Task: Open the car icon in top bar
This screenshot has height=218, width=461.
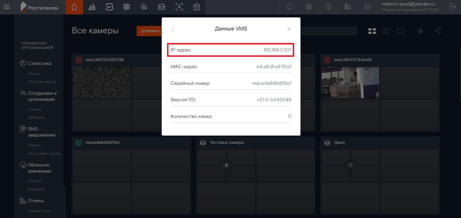Action: coord(162,7)
